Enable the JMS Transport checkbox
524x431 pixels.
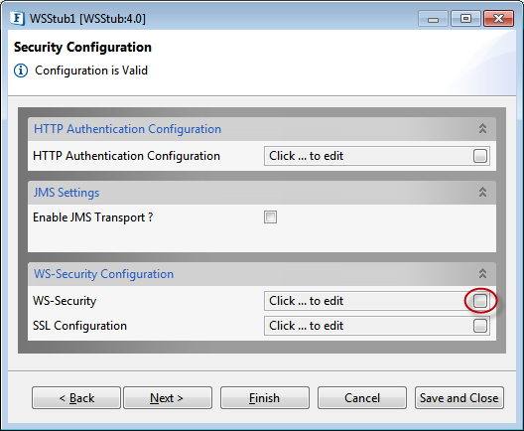pyautogui.click(x=270, y=217)
